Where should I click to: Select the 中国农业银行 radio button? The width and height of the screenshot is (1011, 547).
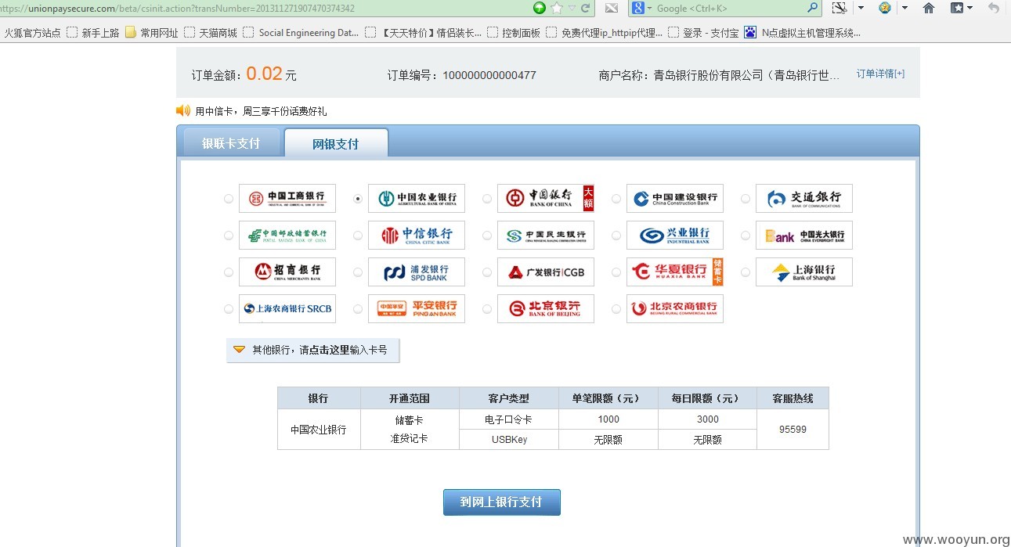[x=358, y=199]
